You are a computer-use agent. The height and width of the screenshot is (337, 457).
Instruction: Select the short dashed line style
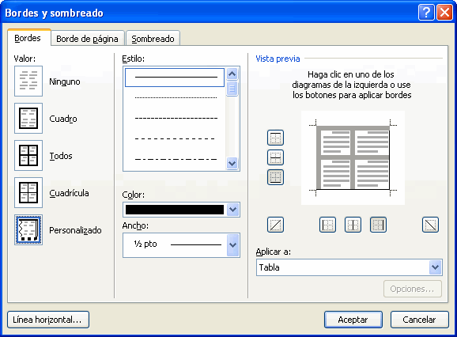pyautogui.click(x=176, y=118)
